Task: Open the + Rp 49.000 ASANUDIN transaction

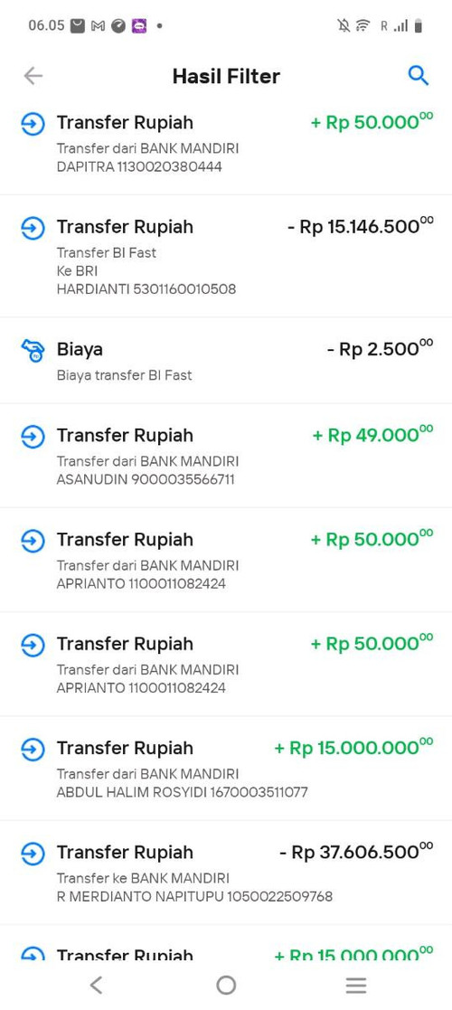Action: 226,456
